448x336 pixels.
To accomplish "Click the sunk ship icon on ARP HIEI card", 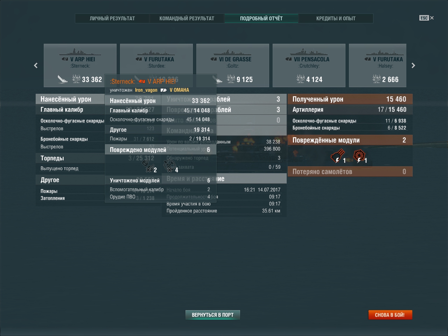I will (x=63, y=79).
